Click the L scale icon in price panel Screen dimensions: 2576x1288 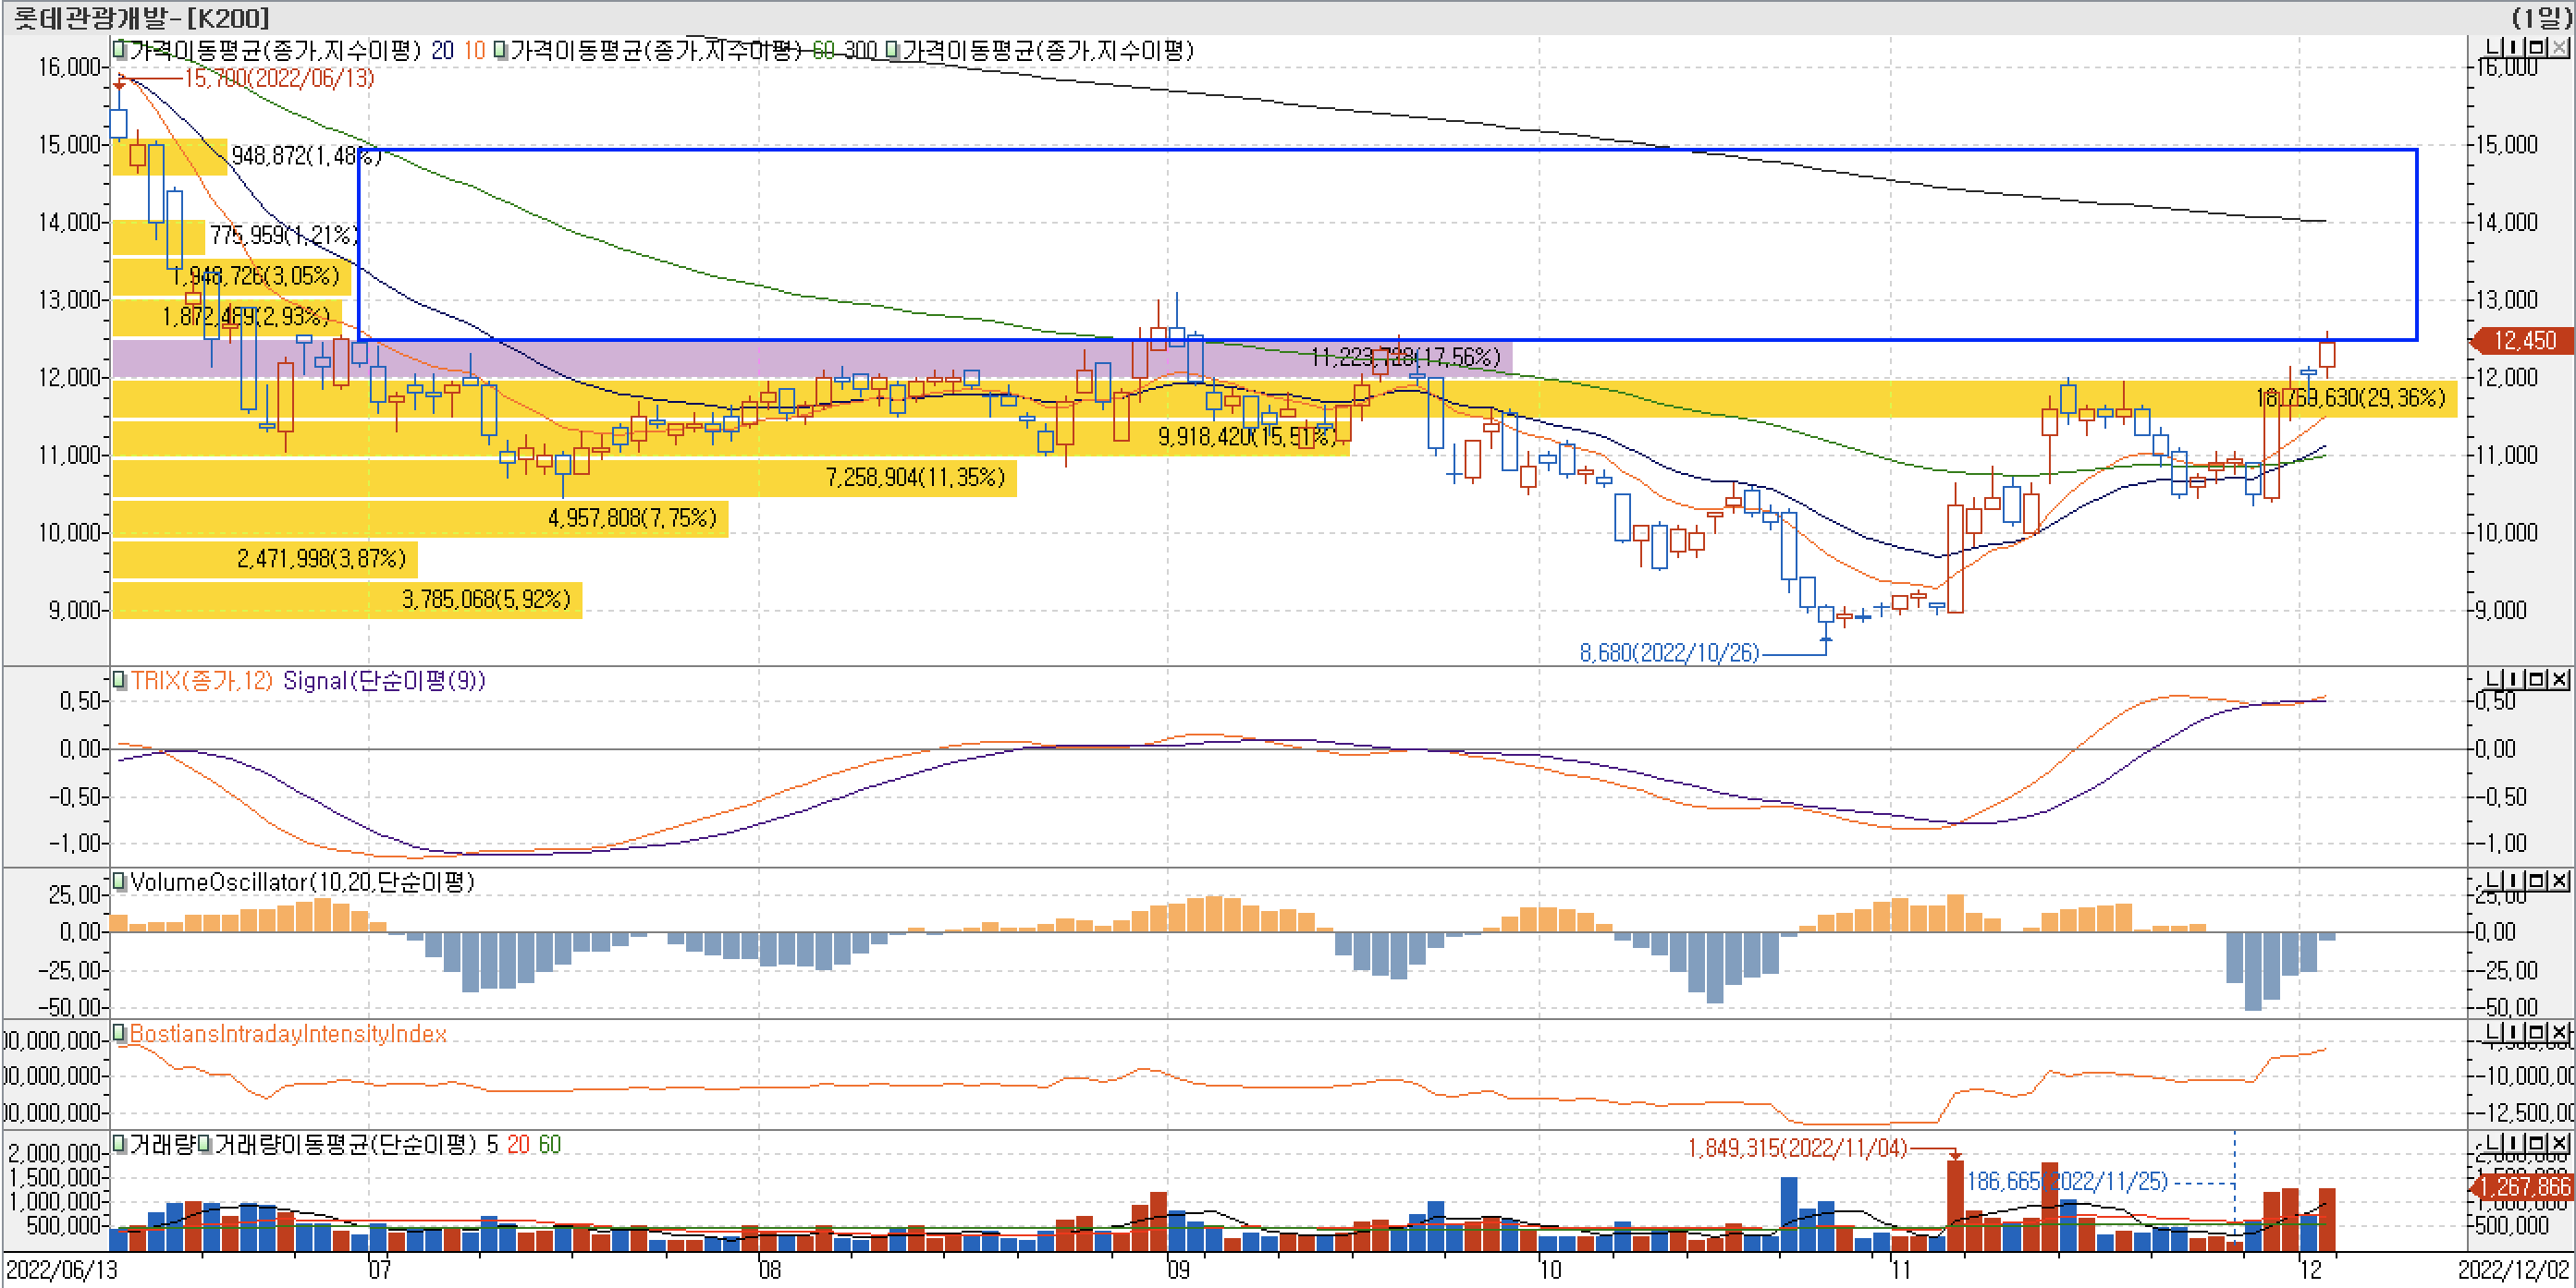[x=2493, y=47]
